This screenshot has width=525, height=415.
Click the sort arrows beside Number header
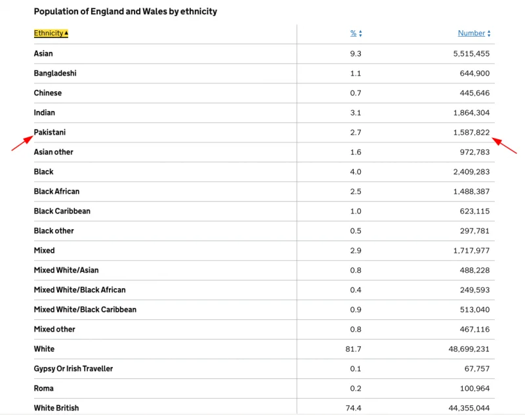click(x=489, y=33)
